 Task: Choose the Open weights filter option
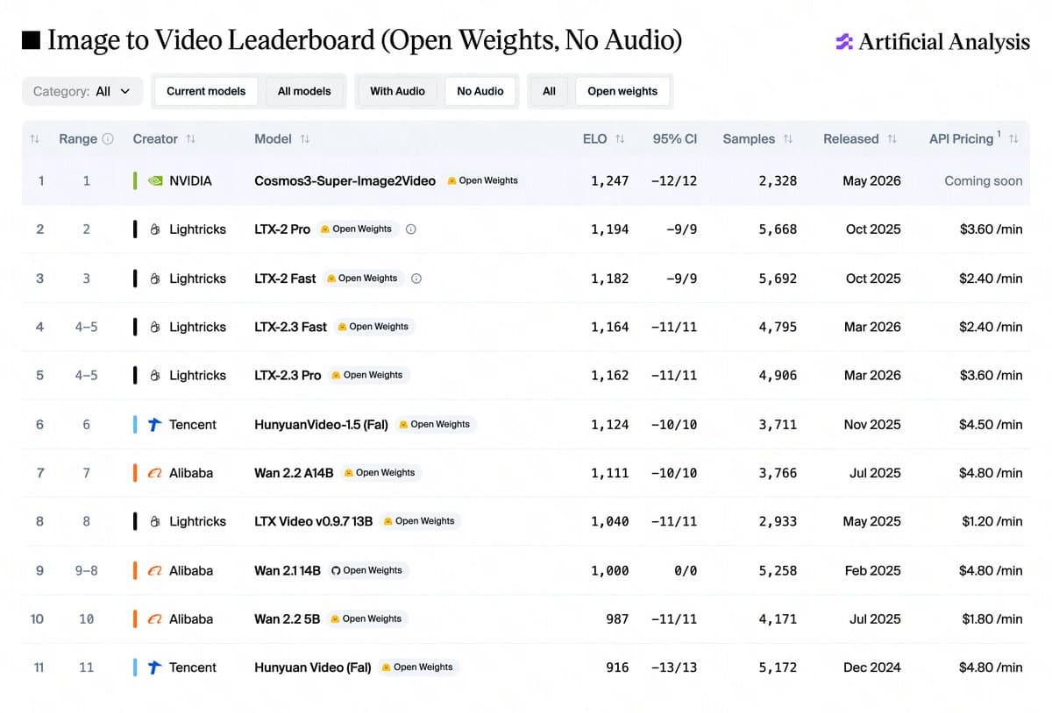pyautogui.click(x=622, y=91)
